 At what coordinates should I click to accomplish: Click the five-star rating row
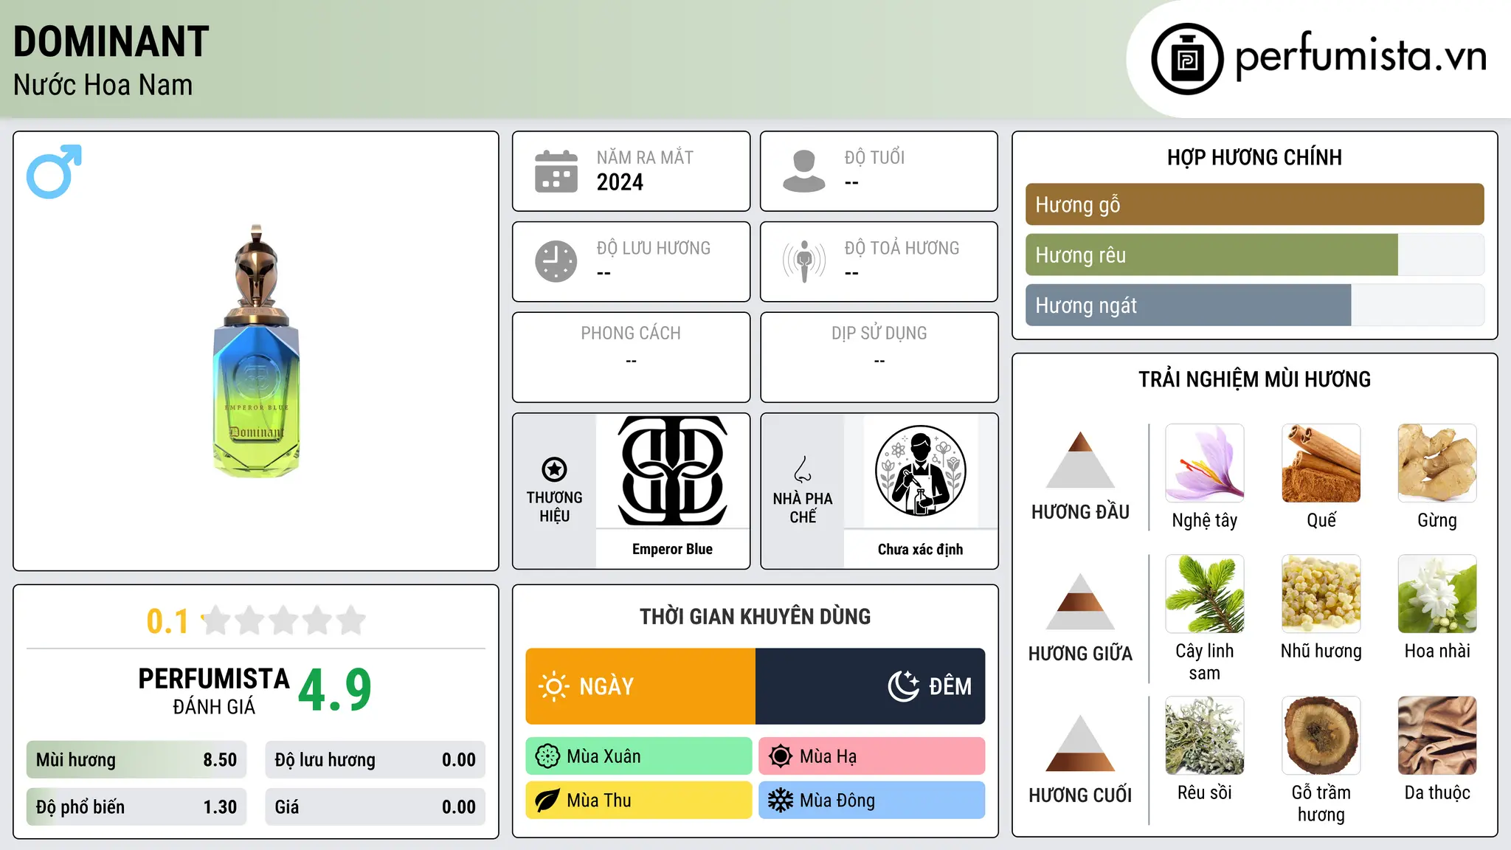coord(284,621)
